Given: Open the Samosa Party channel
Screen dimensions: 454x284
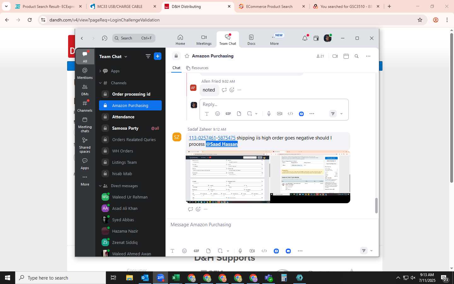Looking at the screenshot, I should [x=130, y=128].
